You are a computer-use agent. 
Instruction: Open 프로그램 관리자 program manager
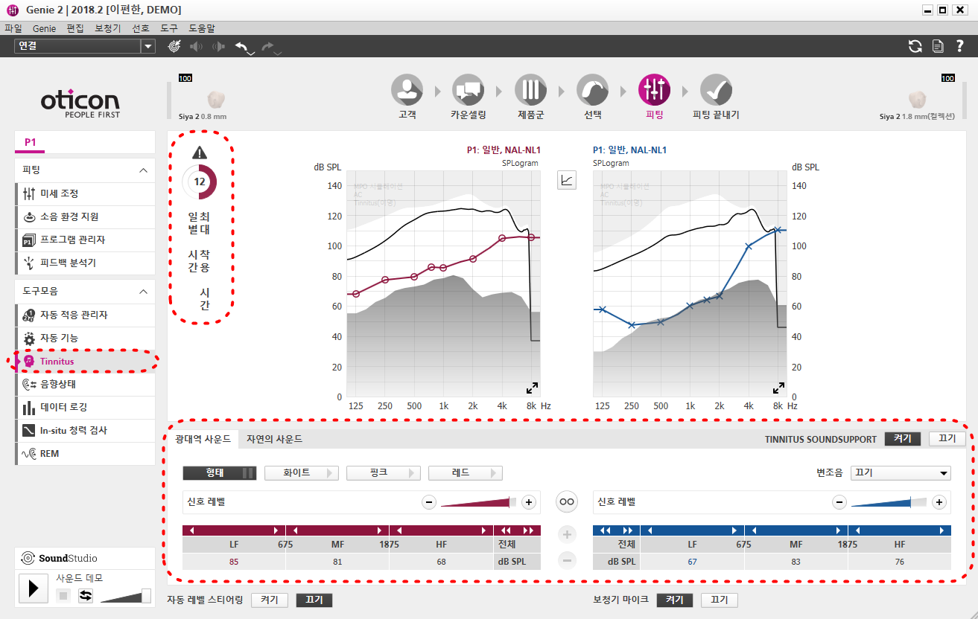point(85,240)
